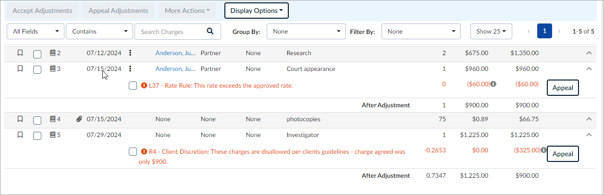604x195 pixels.
Task: Click the Research description text
Action: 299,53
